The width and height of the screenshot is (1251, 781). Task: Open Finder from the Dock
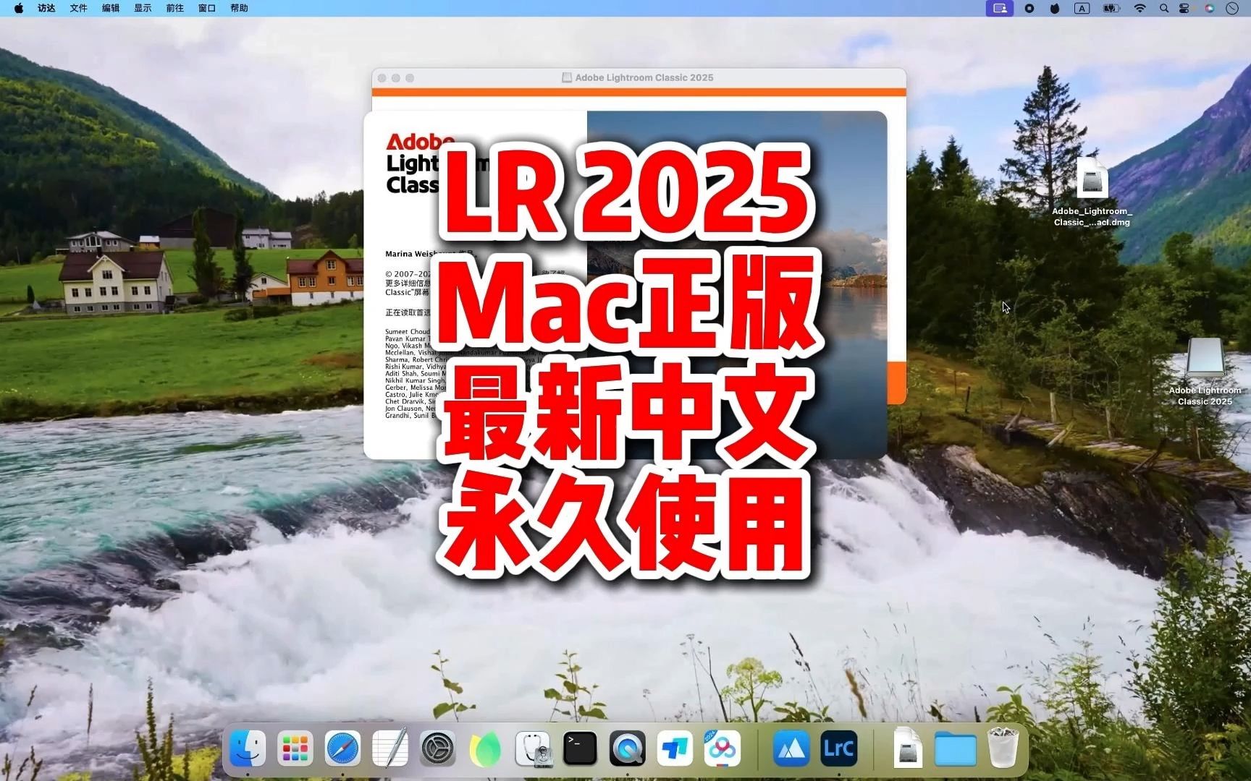point(248,748)
